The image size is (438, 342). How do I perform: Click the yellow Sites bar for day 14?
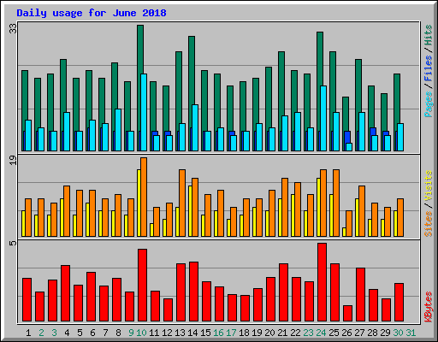pos(190,211)
